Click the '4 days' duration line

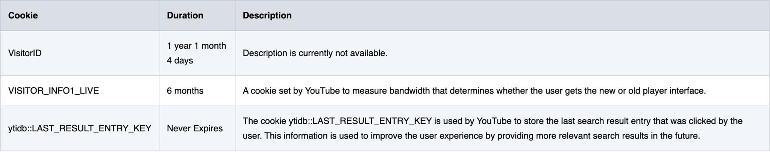(180, 61)
